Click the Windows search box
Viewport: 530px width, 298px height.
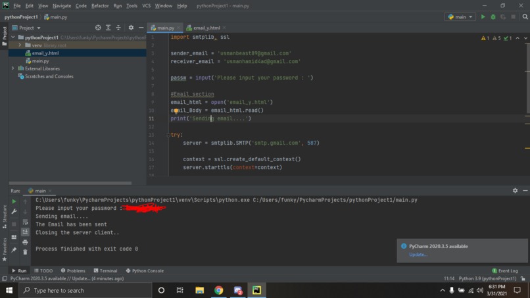[x=85, y=290]
